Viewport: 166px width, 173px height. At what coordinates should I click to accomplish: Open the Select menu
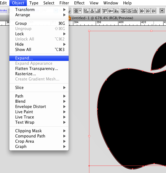[49, 3]
